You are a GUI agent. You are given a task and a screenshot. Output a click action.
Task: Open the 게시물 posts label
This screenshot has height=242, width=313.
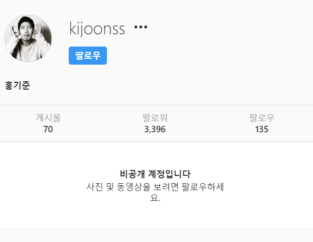point(48,118)
